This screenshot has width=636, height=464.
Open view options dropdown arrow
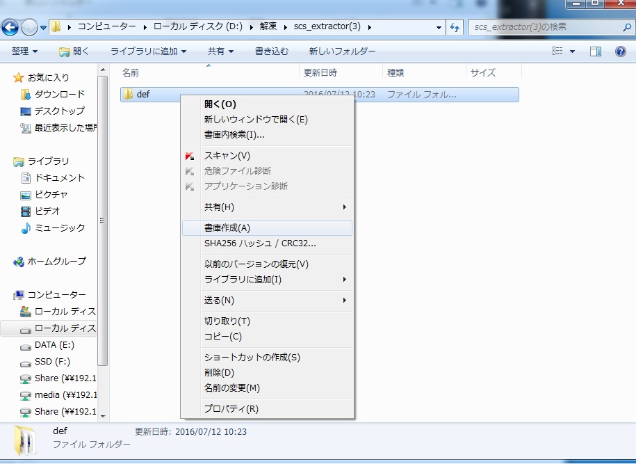572,51
